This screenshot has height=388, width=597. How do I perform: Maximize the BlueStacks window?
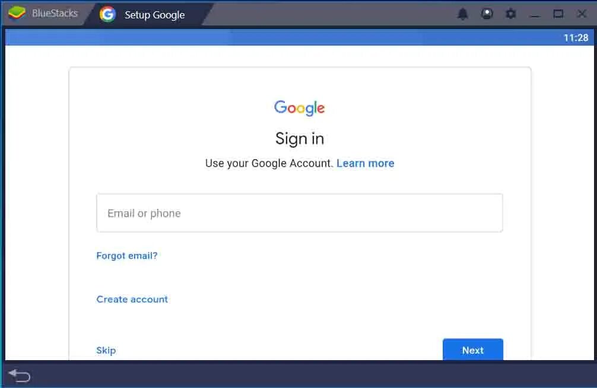pyautogui.click(x=558, y=14)
